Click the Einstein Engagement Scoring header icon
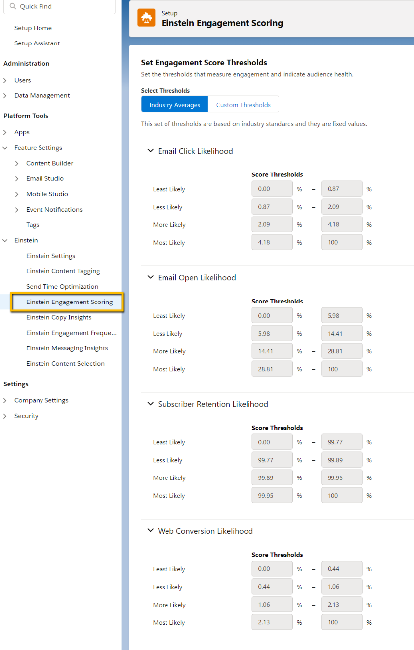The height and width of the screenshot is (650, 414). 146,18
